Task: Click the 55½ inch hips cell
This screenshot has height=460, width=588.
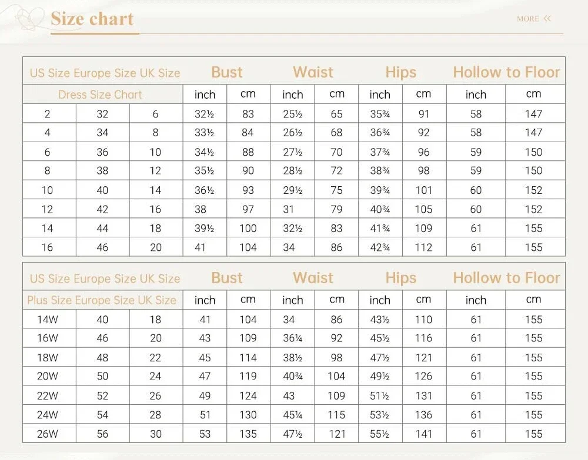Action: pyautogui.click(x=379, y=434)
